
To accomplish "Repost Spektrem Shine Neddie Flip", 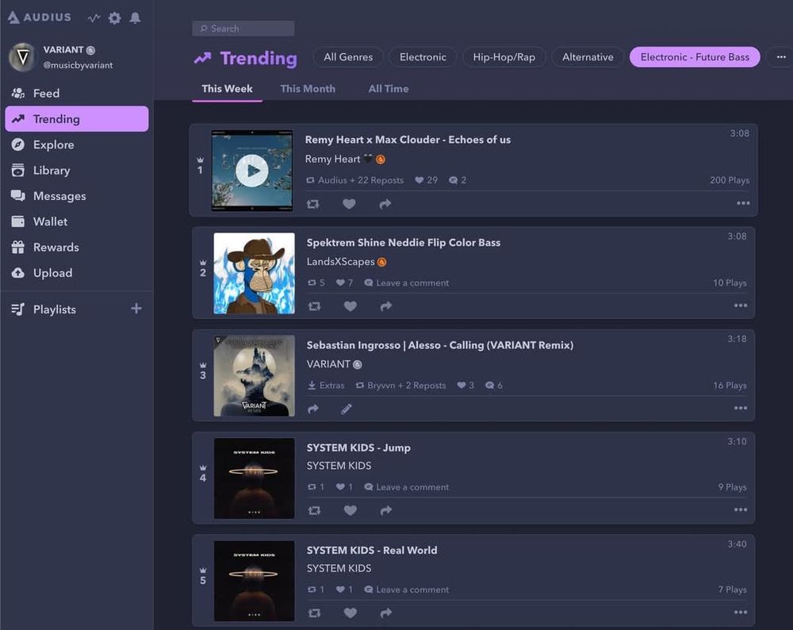I will [x=314, y=306].
